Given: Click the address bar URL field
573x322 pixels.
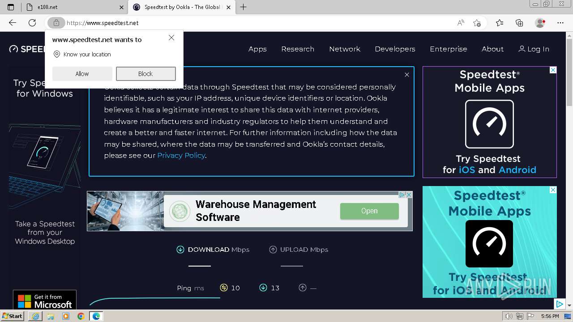Looking at the screenshot, I should click(260, 23).
